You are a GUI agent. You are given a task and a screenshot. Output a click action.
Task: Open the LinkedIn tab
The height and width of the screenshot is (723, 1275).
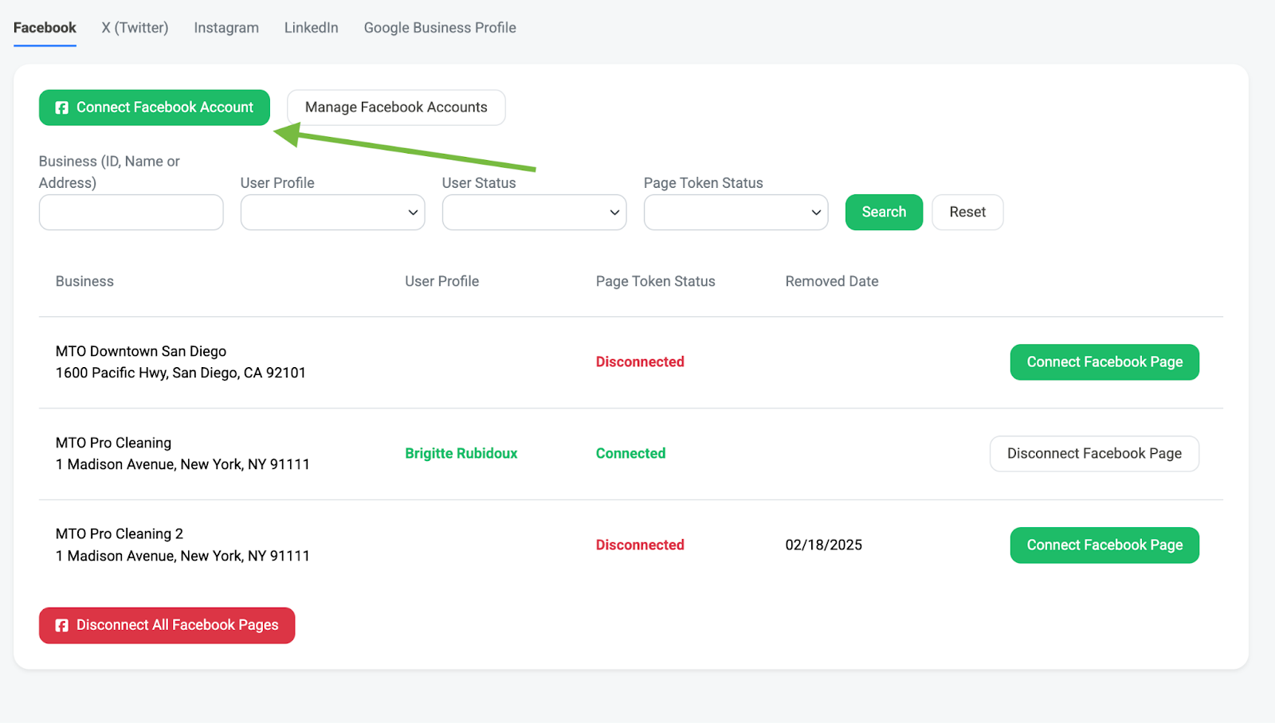click(x=312, y=28)
